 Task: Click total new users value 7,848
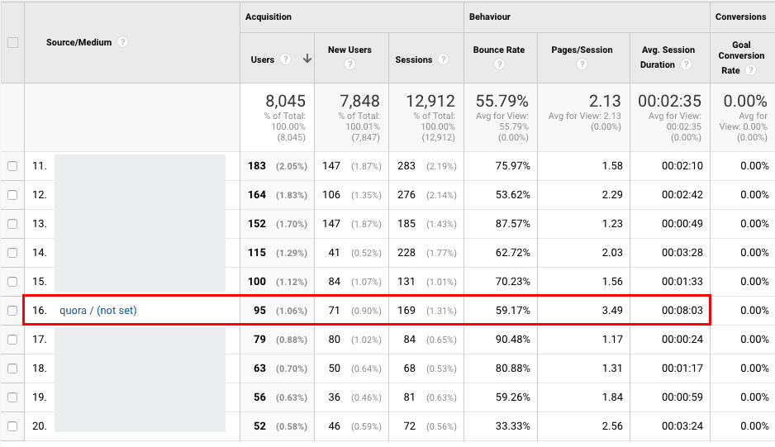click(359, 101)
